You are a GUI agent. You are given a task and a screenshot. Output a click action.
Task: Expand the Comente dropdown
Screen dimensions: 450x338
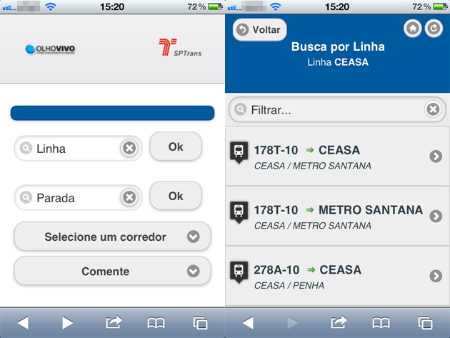pos(113,271)
